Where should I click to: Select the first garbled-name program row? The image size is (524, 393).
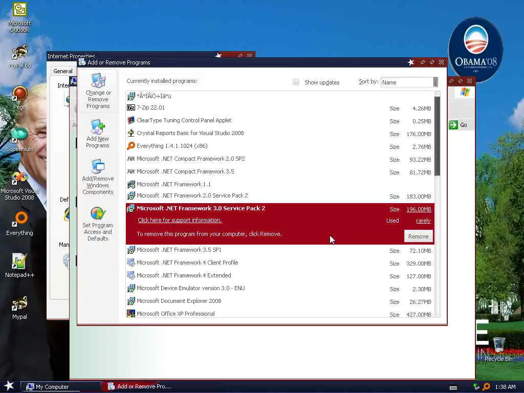(x=280, y=96)
